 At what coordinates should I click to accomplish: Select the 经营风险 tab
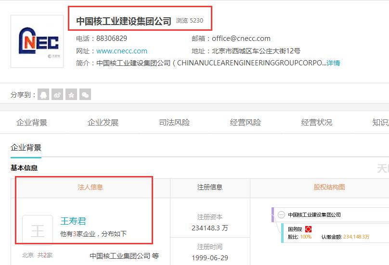pyautogui.click(x=246, y=122)
